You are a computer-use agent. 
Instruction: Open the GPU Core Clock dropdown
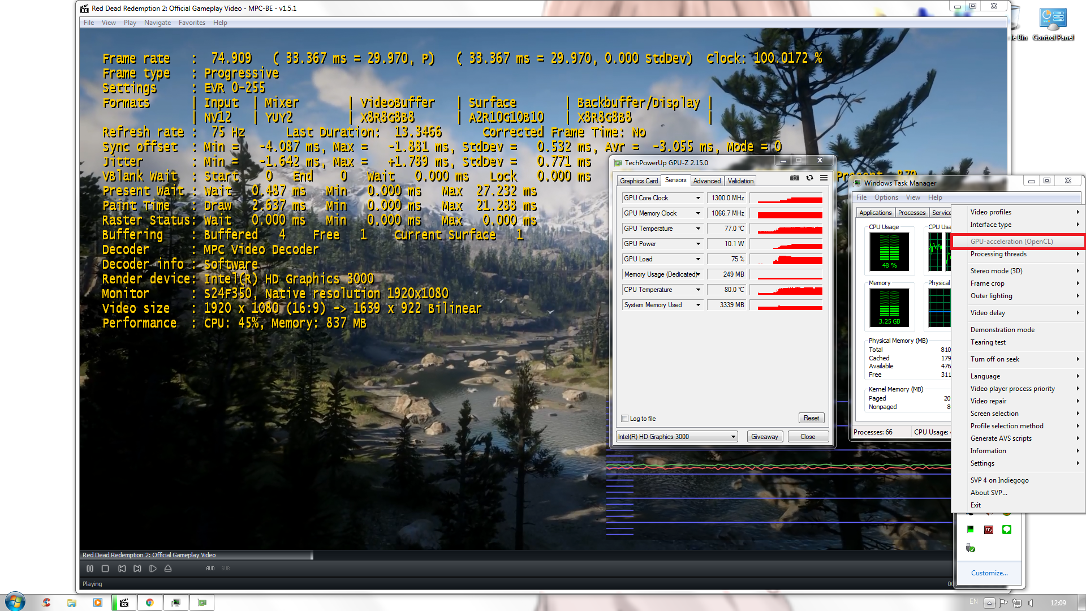[x=698, y=198]
